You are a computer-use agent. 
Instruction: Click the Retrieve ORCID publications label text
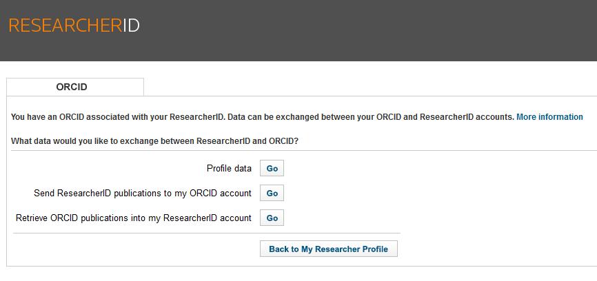click(x=133, y=218)
